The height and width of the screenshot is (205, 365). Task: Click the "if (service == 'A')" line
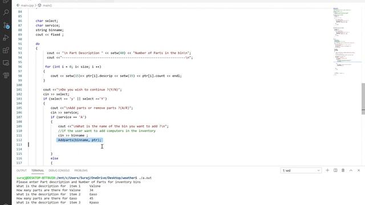pyautogui.click(x=68, y=117)
